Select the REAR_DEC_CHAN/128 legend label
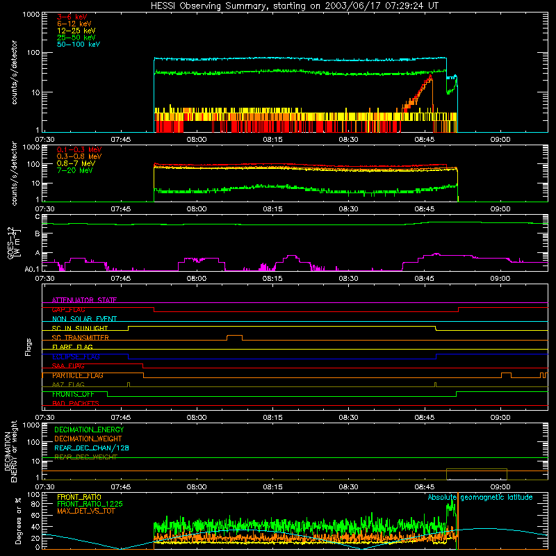Viewport: 556px width, 556px height. 92,448
